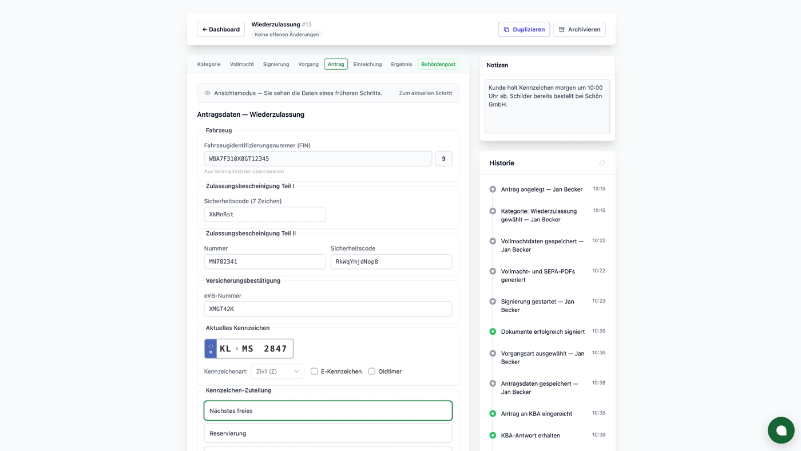The height and width of the screenshot is (451, 801).
Task: Click the FIN input field
Action: coord(318,159)
